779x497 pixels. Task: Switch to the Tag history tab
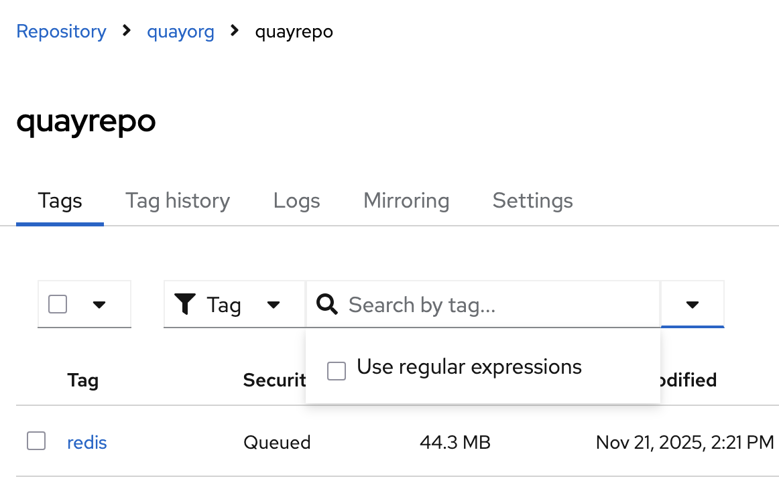[178, 201]
